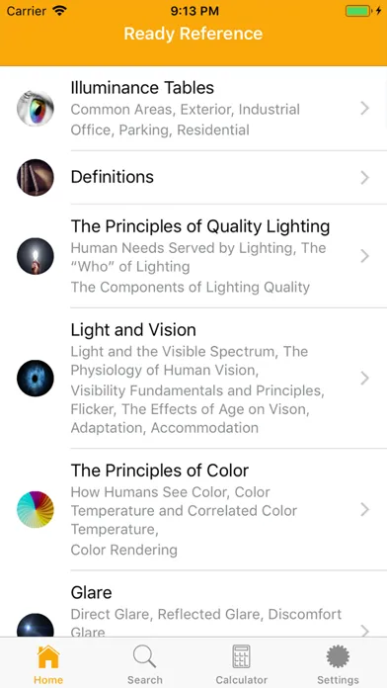Open the Calculator icon tab
Viewport: 387px width, 688px height.
tap(241, 656)
